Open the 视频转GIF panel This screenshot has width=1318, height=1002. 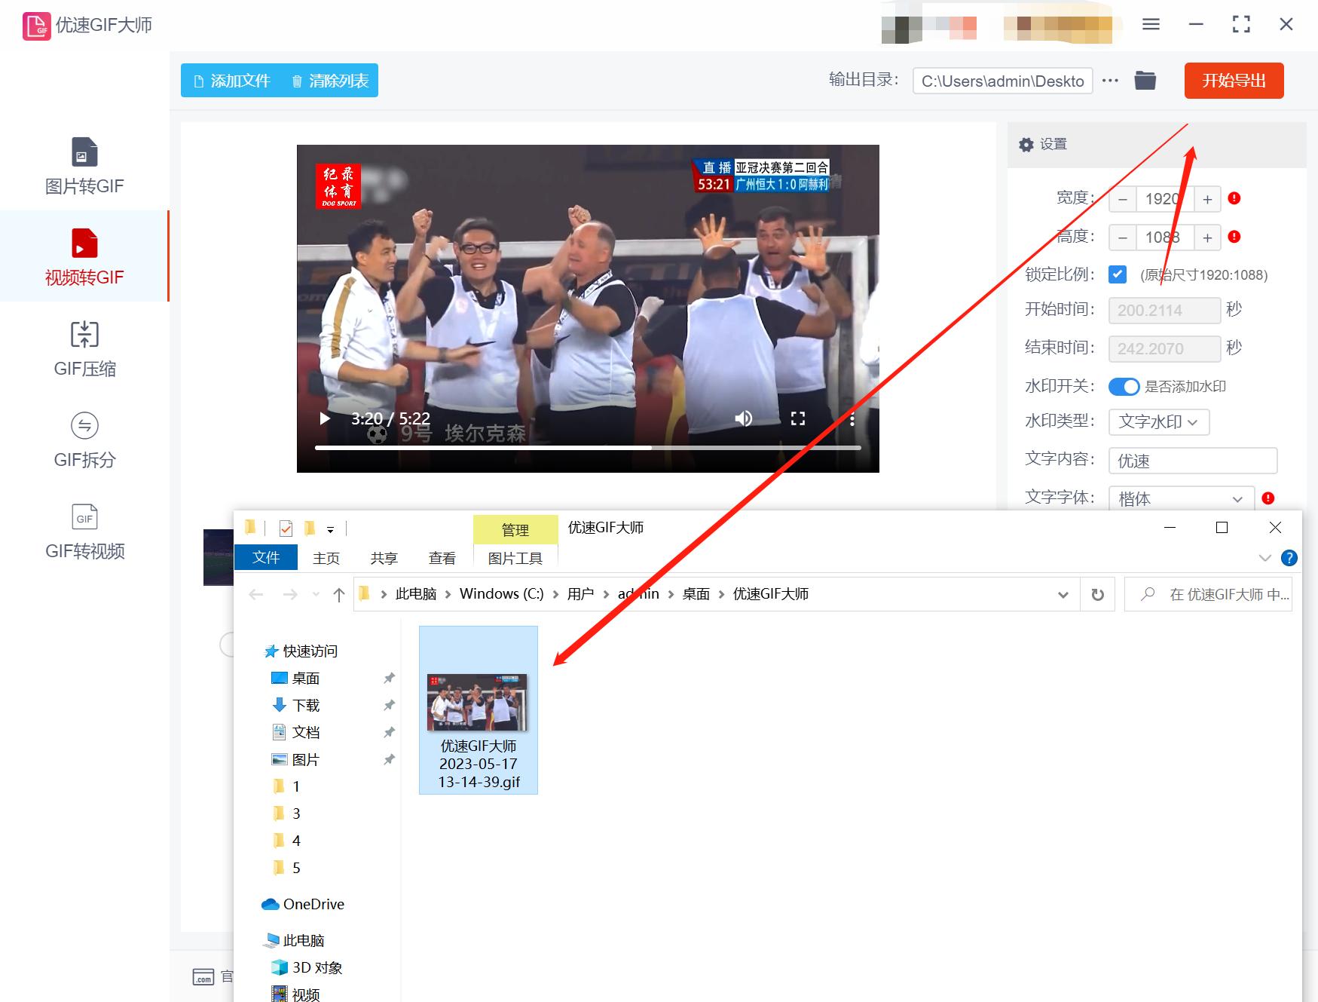click(x=84, y=256)
